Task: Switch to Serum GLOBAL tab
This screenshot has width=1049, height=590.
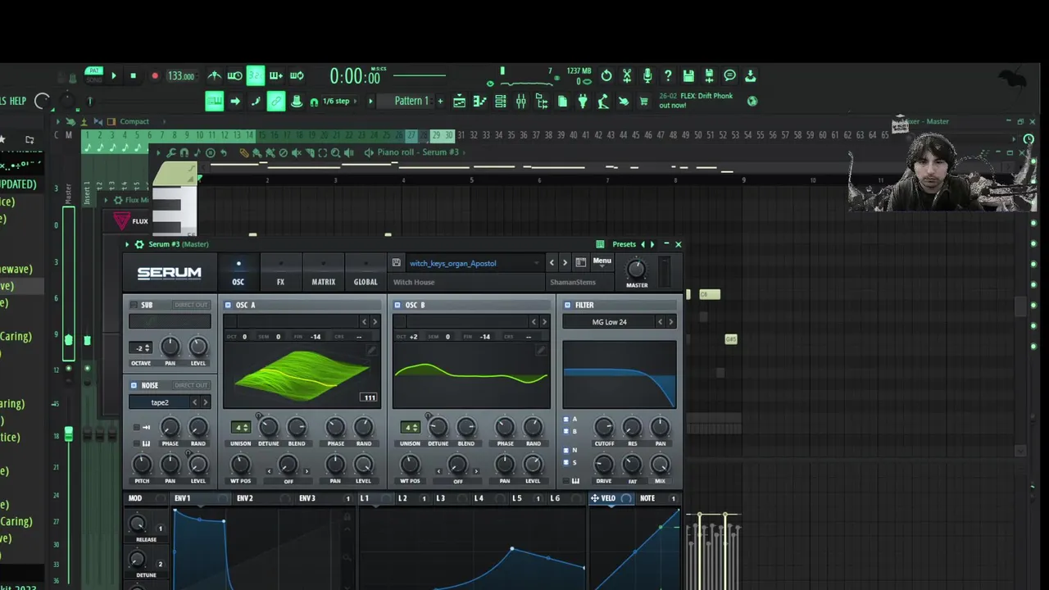Action: point(366,273)
